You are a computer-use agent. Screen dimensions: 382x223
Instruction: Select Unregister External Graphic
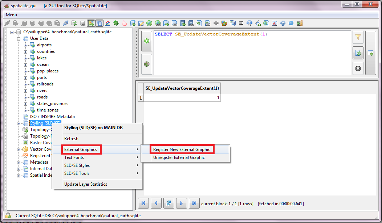tap(186, 157)
